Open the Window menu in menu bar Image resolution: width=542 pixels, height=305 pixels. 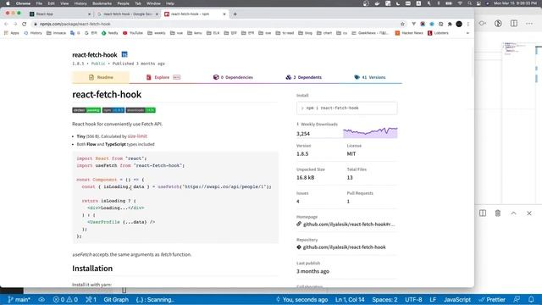point(153,3)
